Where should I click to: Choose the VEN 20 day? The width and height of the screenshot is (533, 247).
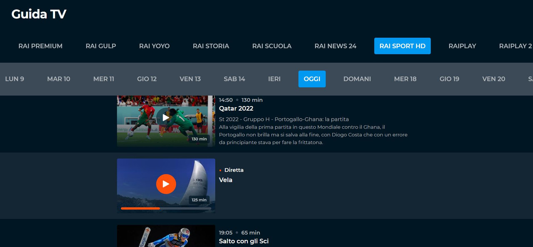pyautogui.click(x=494, y=79)
